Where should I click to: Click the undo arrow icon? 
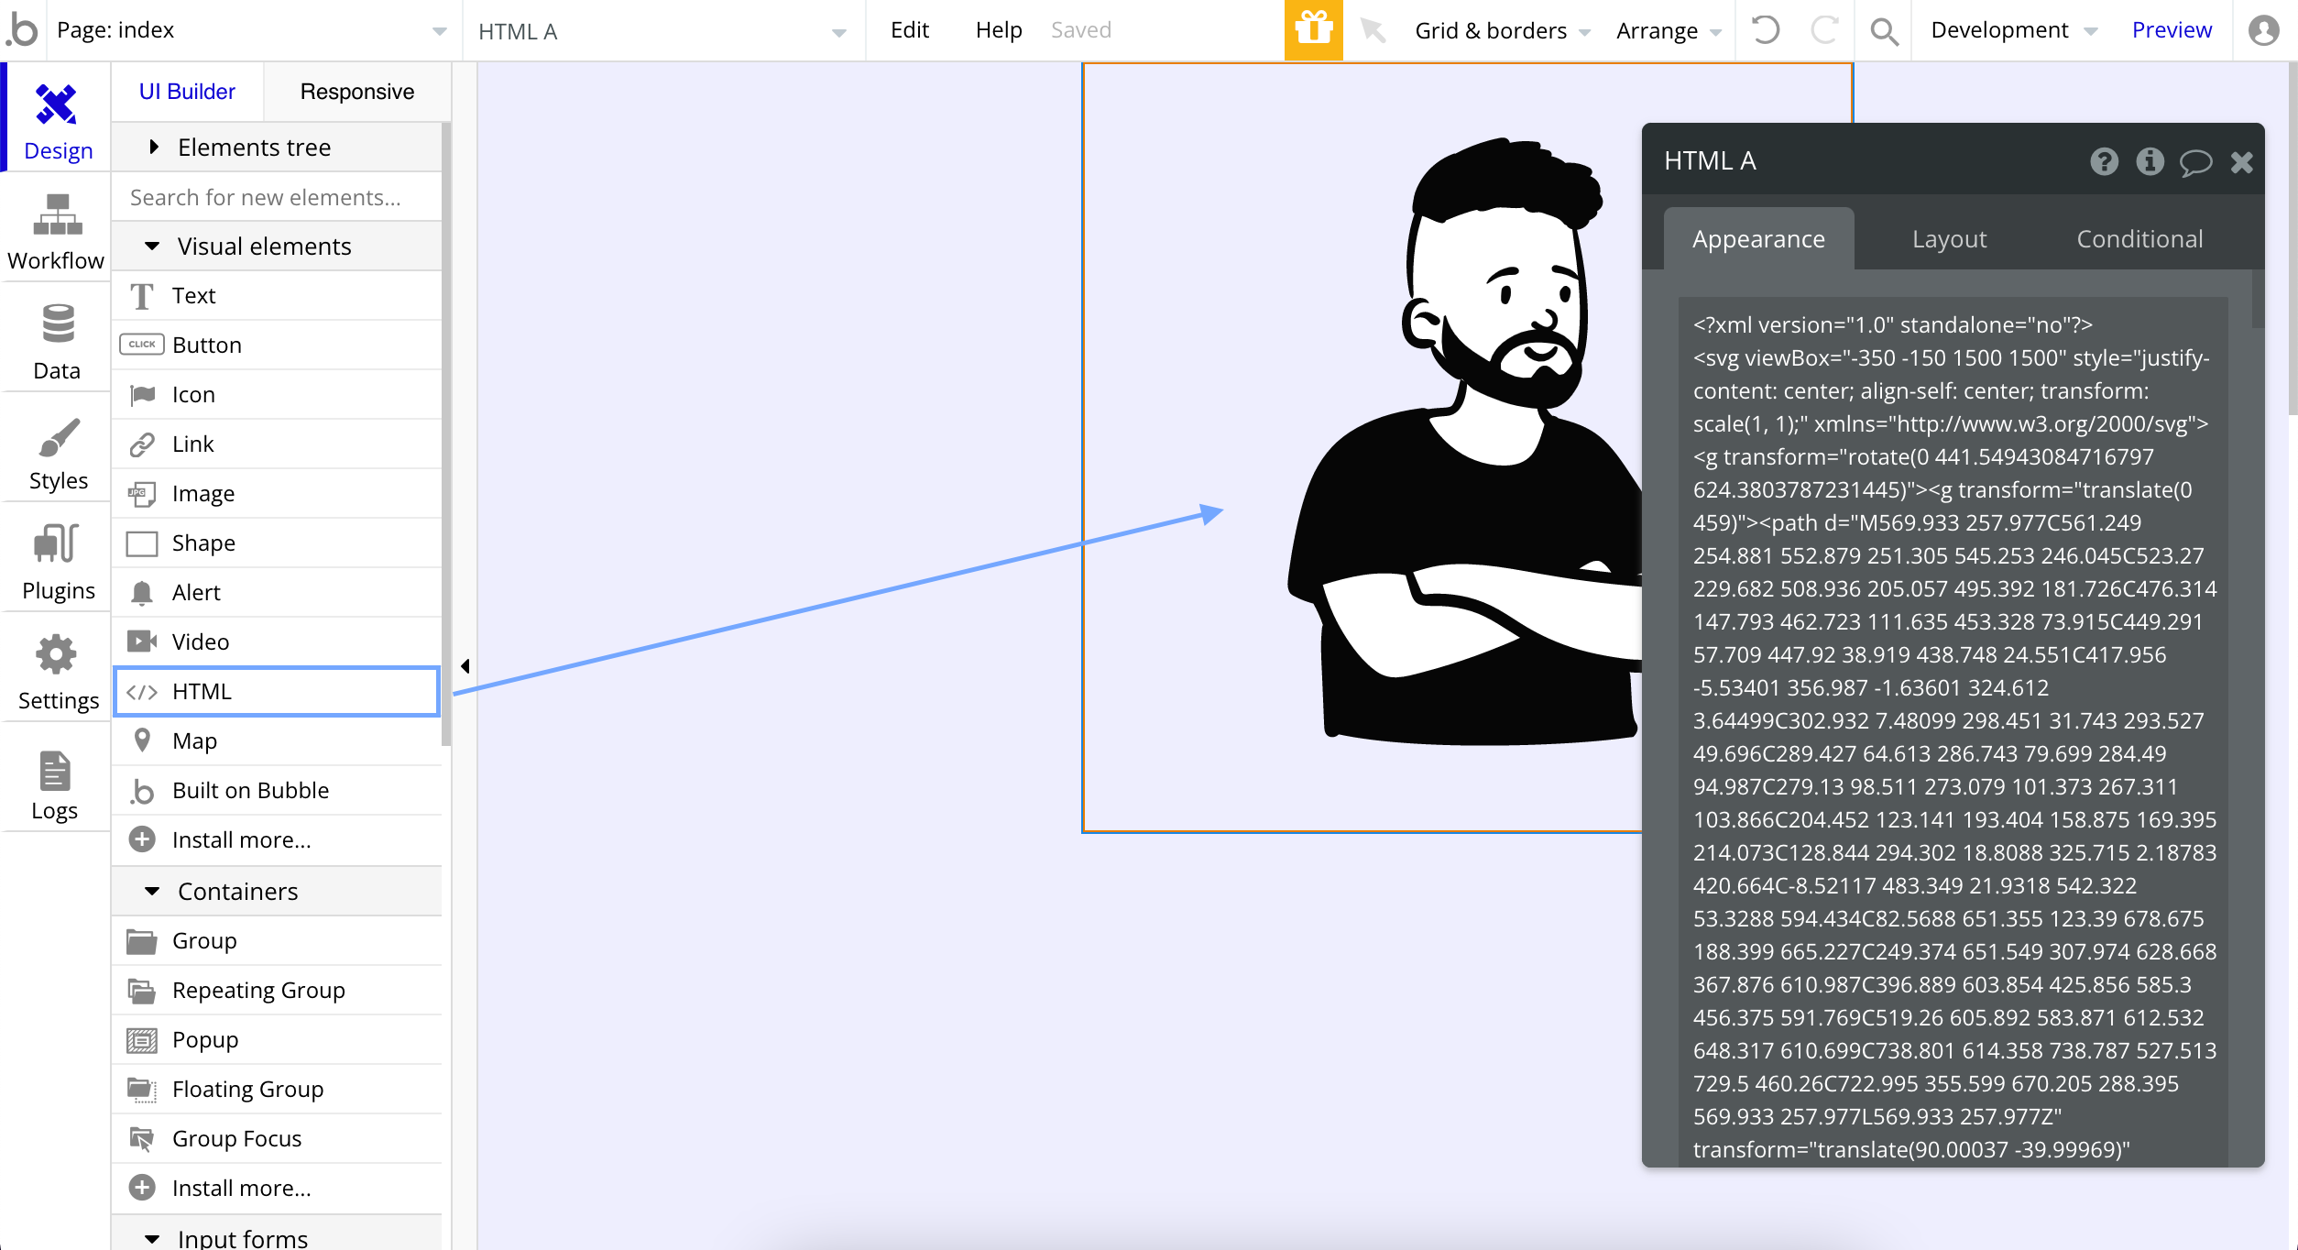point(1765,30)
